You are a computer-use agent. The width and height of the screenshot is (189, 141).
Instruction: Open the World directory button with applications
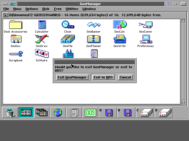[x=26, y=113]
